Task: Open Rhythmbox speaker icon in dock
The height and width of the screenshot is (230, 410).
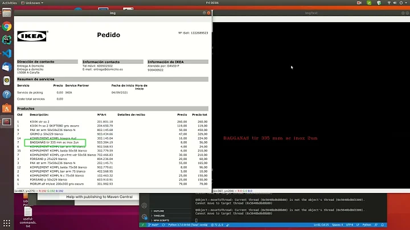Action: [6, 80]
